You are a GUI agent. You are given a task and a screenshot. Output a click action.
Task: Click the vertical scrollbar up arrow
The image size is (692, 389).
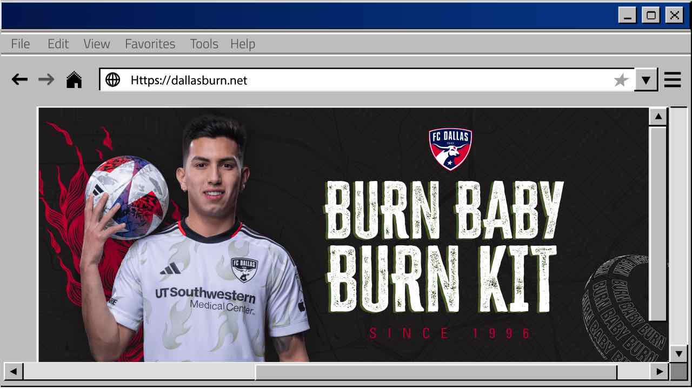coord(658,116)
